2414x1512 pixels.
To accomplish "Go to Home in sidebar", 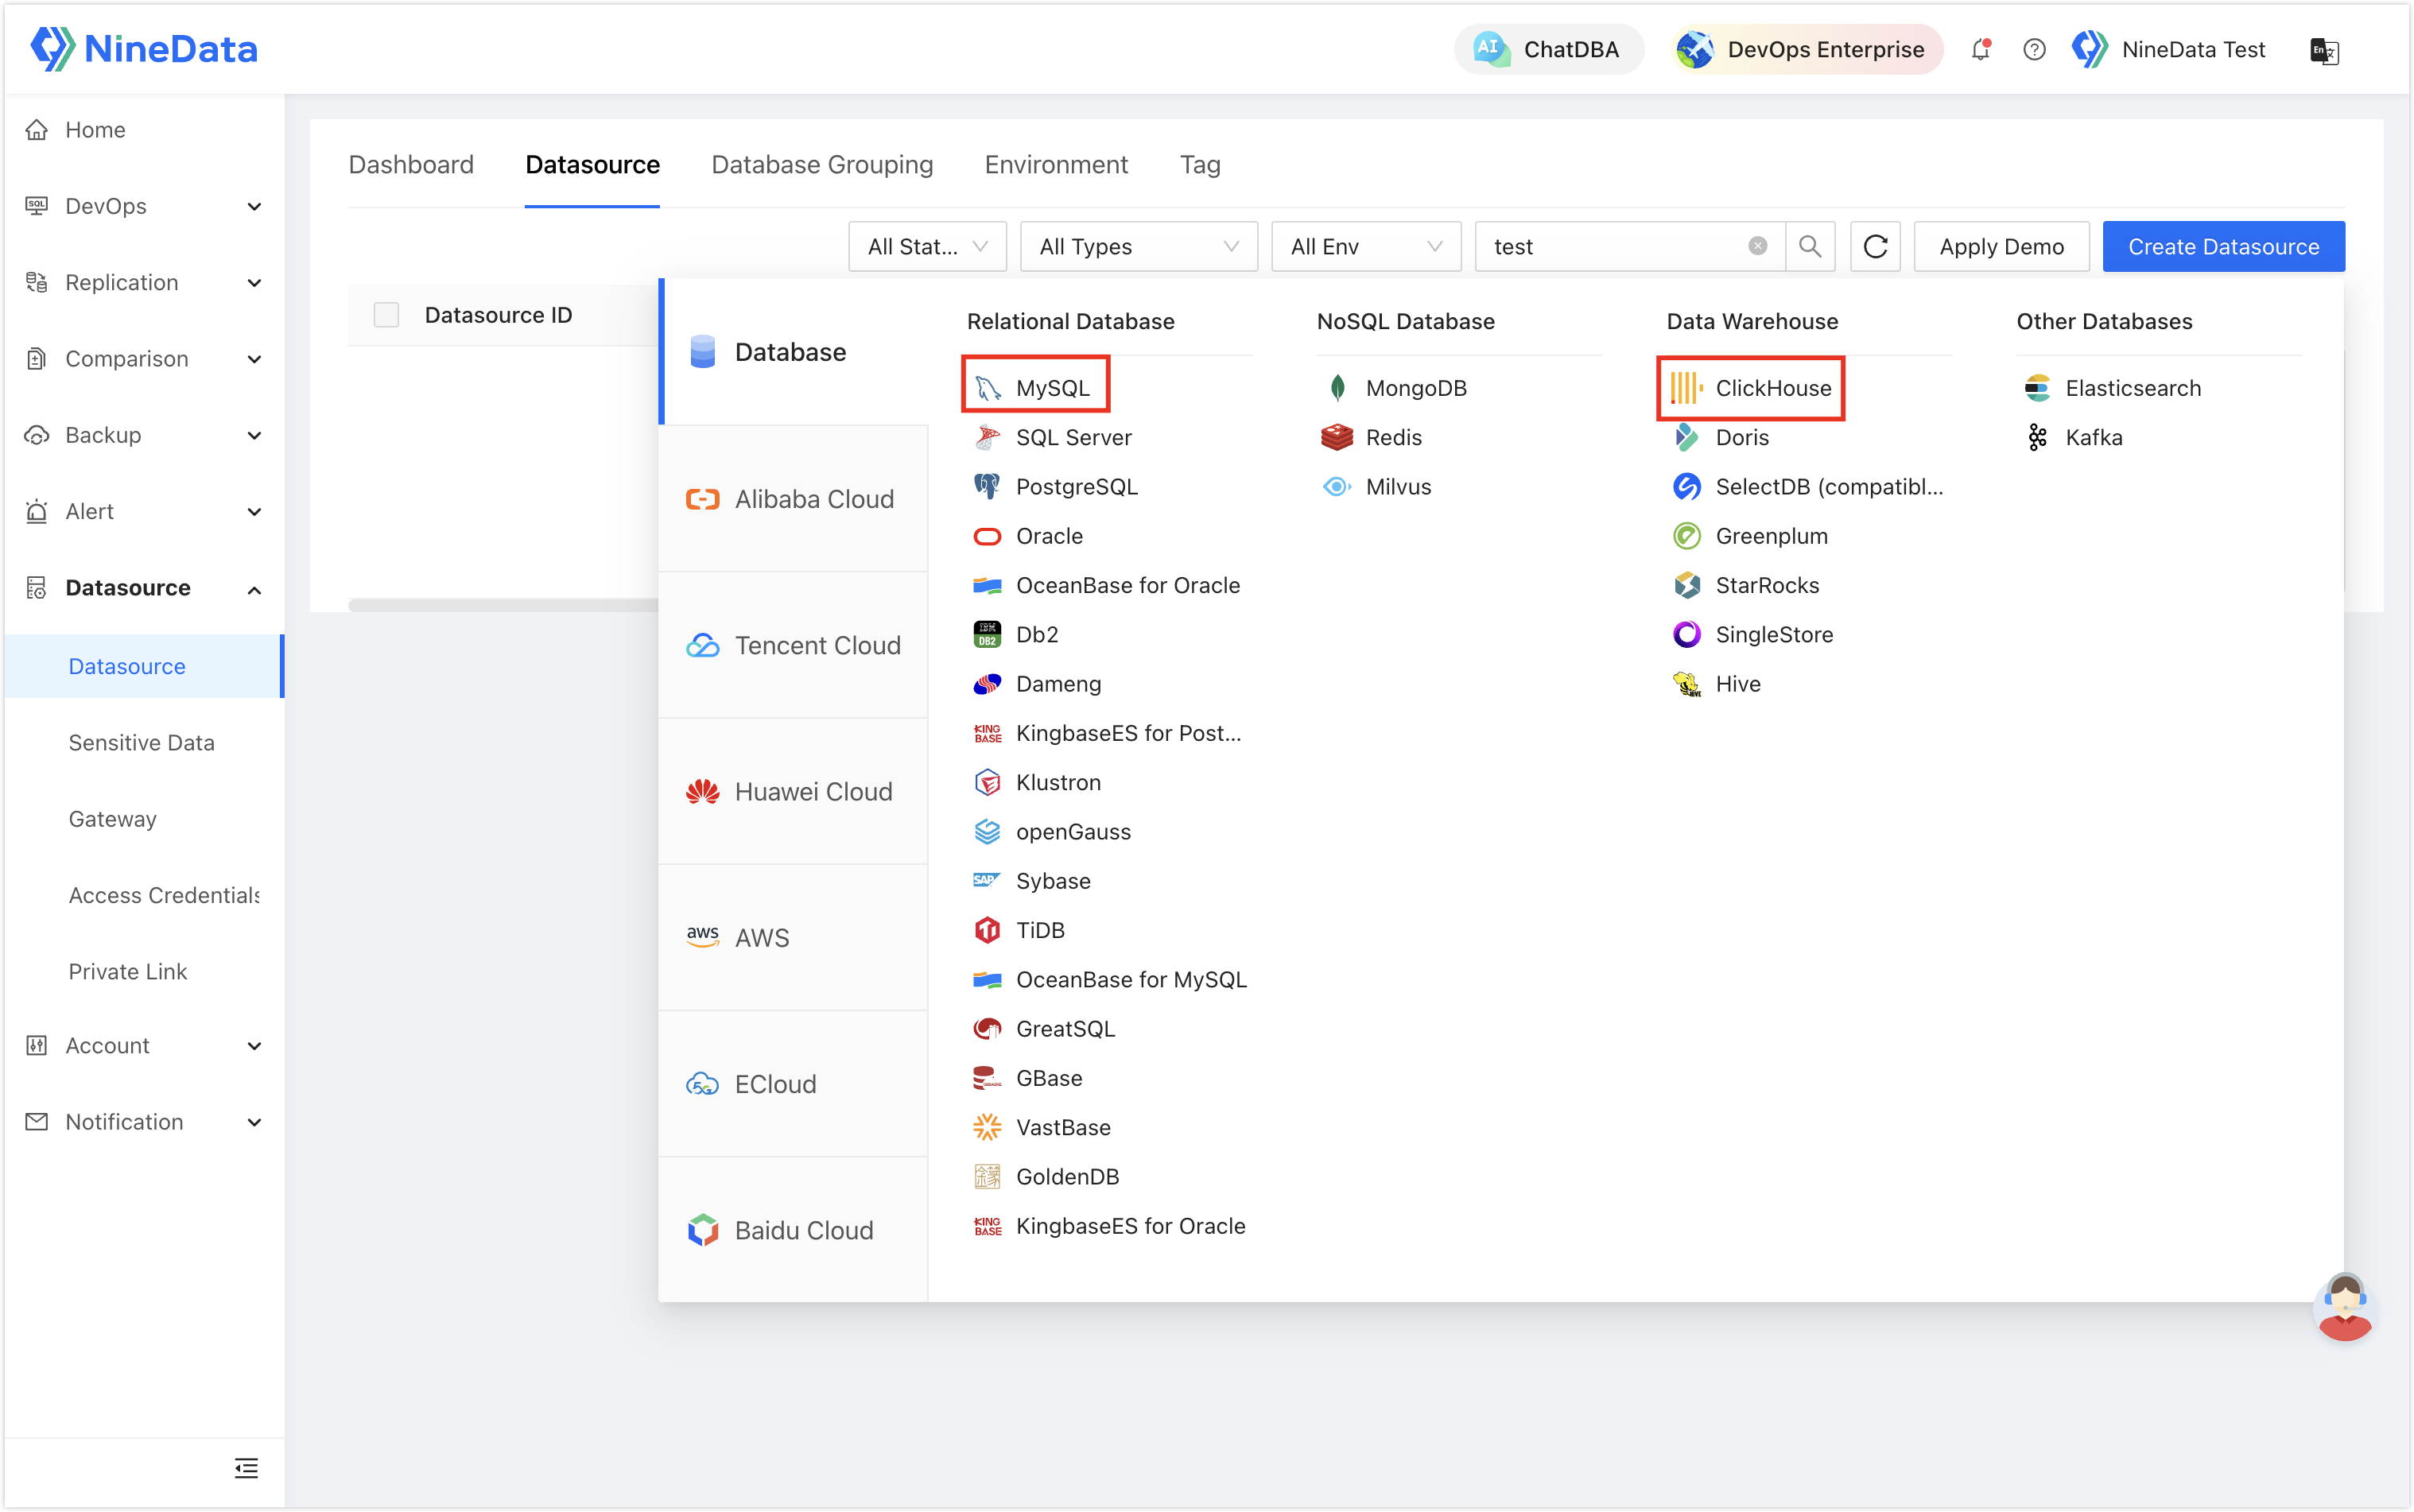I will pyautogui.click(x=144, y=129).
